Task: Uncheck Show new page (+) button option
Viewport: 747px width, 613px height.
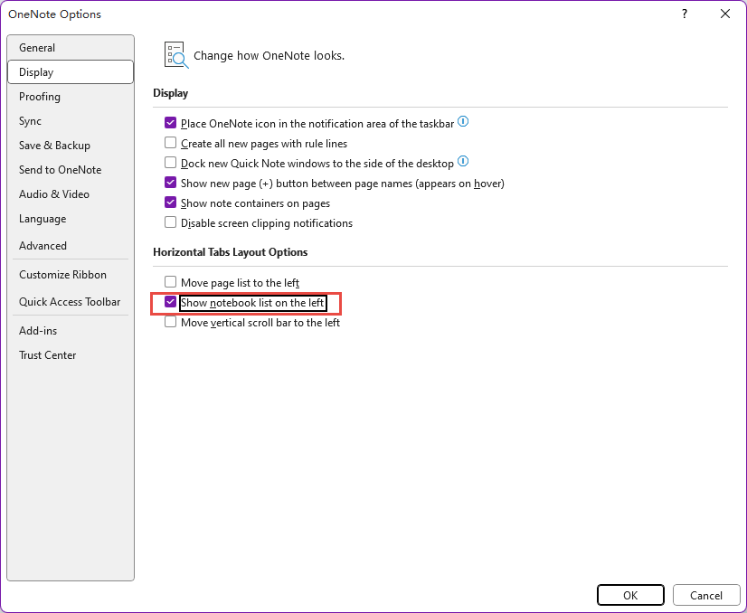Action: (171, 183)
